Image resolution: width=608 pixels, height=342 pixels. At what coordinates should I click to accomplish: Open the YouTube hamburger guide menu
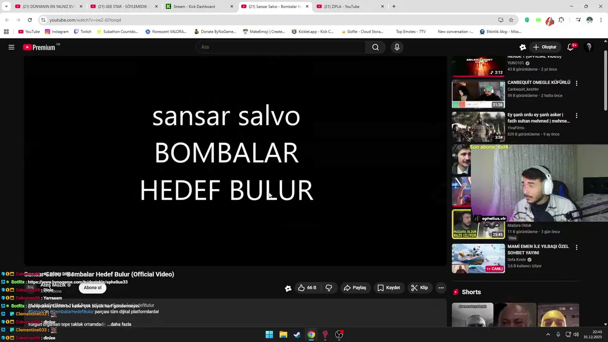pyautogui.click(x=11, y=47)
